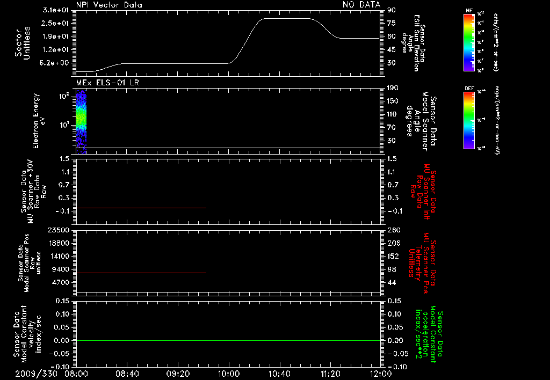Image resolution: width=550 pixels, height=380 pixels.
Task: Click the NF color scale bar
Action: point(469,42)
